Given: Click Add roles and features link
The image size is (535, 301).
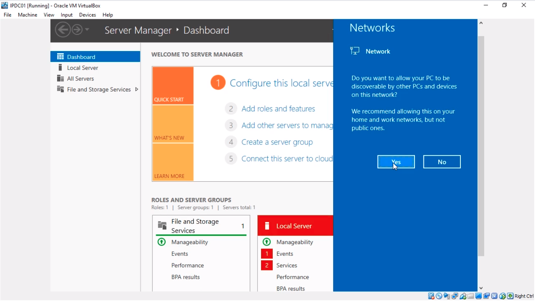Looking at the screenshot, I should pos(278,109).
